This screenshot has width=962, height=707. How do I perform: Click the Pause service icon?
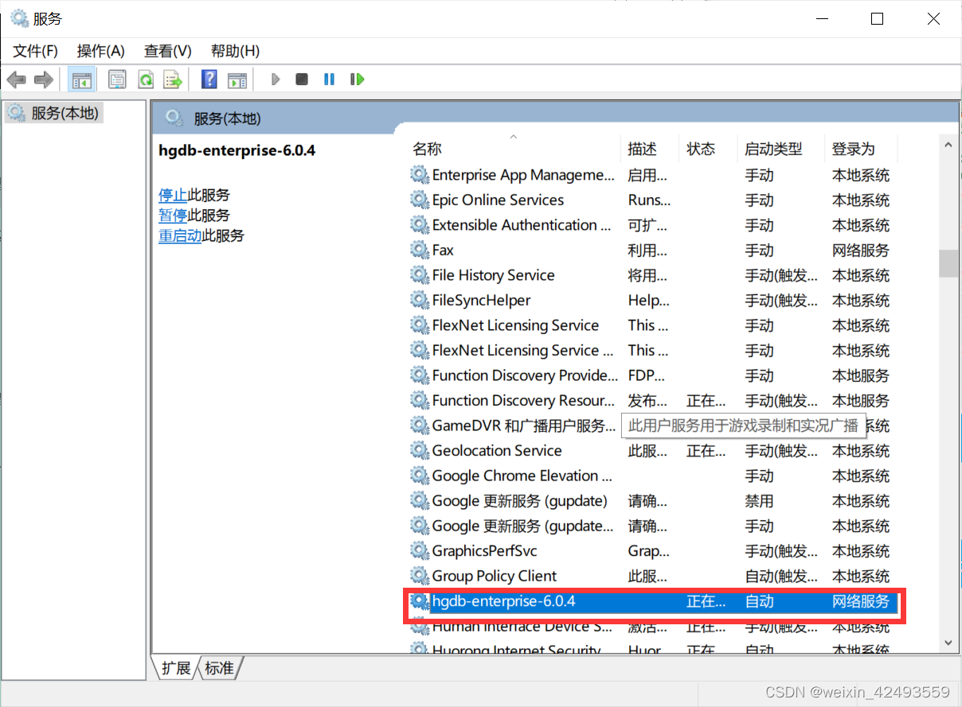pos(329,80)
